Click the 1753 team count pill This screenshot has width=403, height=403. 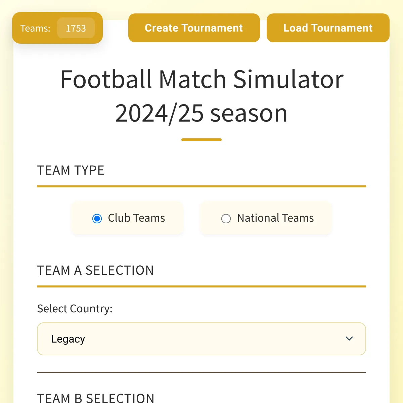pyautogui.click(x=76, y=28)
